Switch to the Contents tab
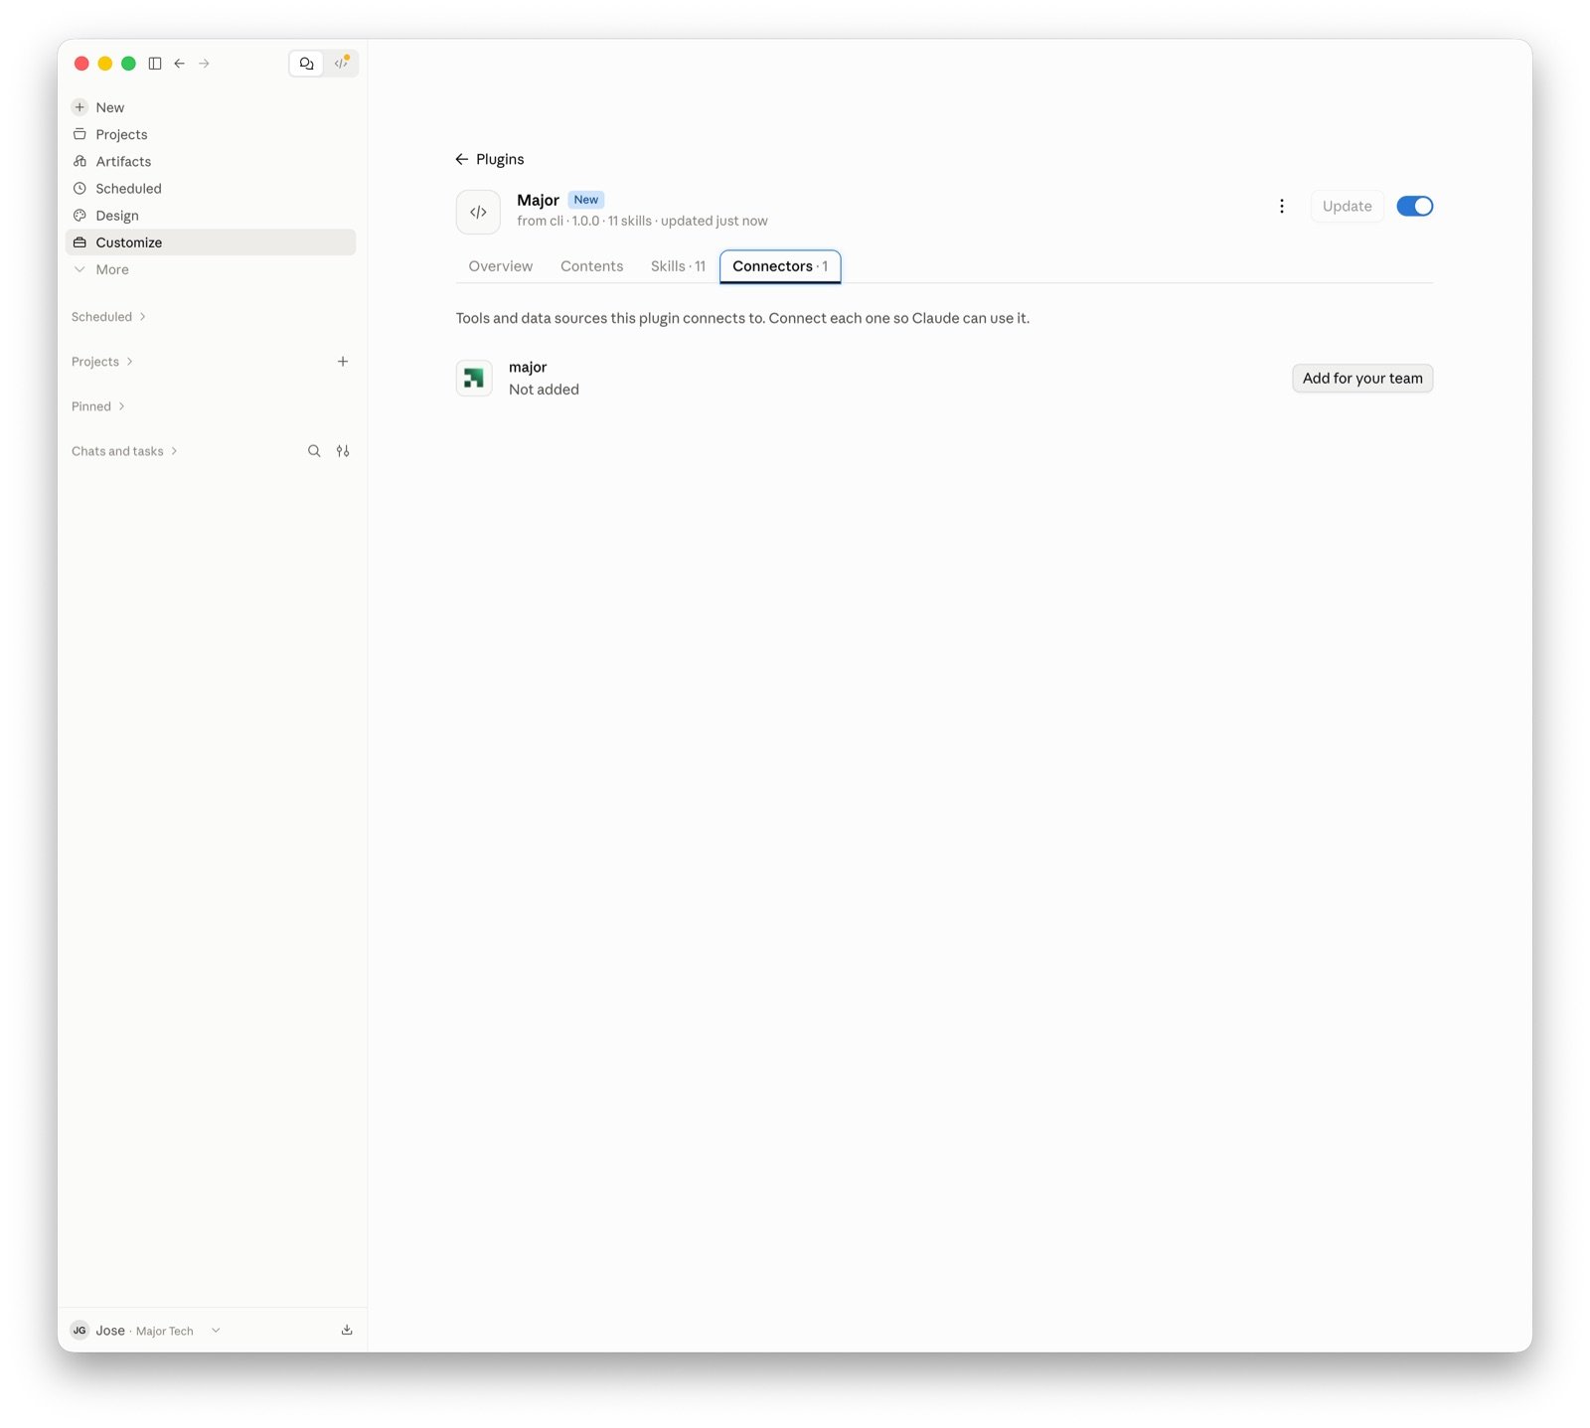This screenshot has width=1590, height=1428. (x=591, y=266)
